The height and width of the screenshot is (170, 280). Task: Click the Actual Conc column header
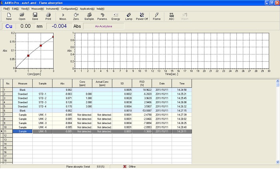(102, 83)
